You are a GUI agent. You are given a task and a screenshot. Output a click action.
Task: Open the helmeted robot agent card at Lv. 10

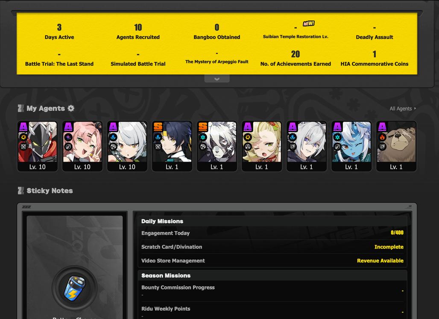(38, 146)
